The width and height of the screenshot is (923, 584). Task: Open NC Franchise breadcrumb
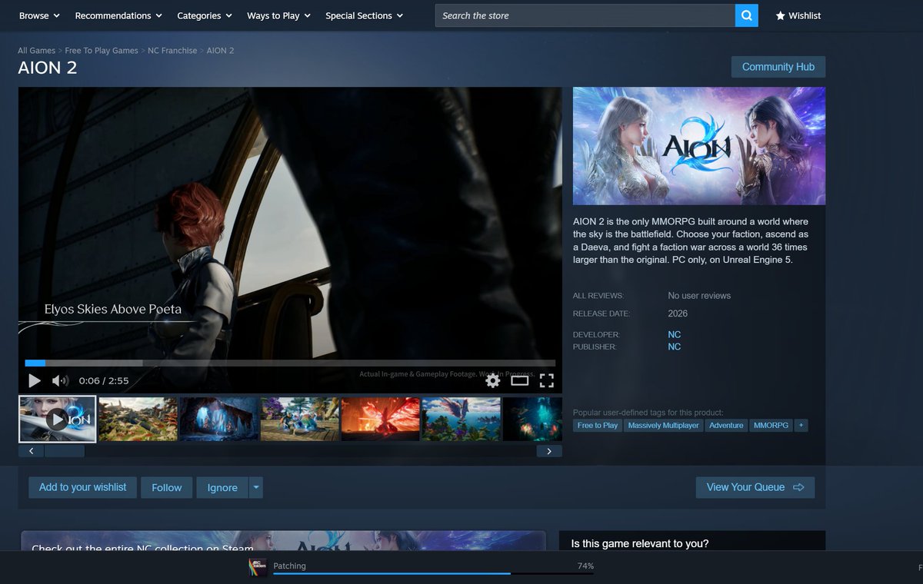coord(172,51)
